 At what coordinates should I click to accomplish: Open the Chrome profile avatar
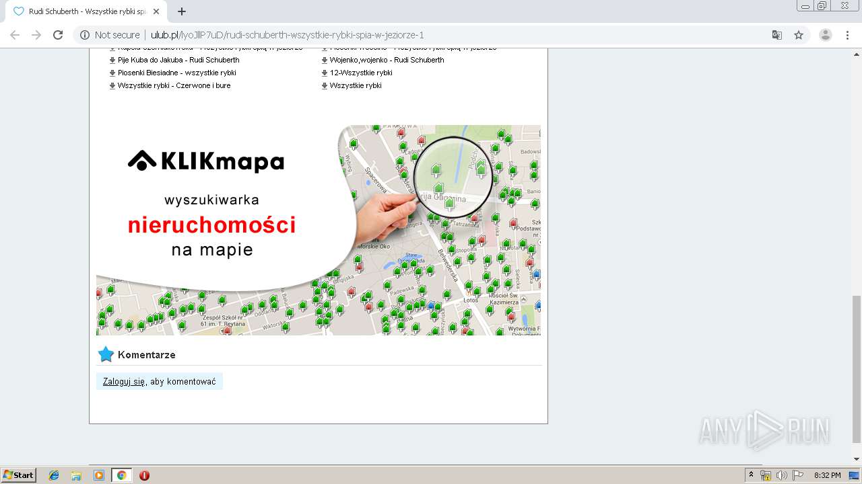pyautogui.click(x=825, y=35)
